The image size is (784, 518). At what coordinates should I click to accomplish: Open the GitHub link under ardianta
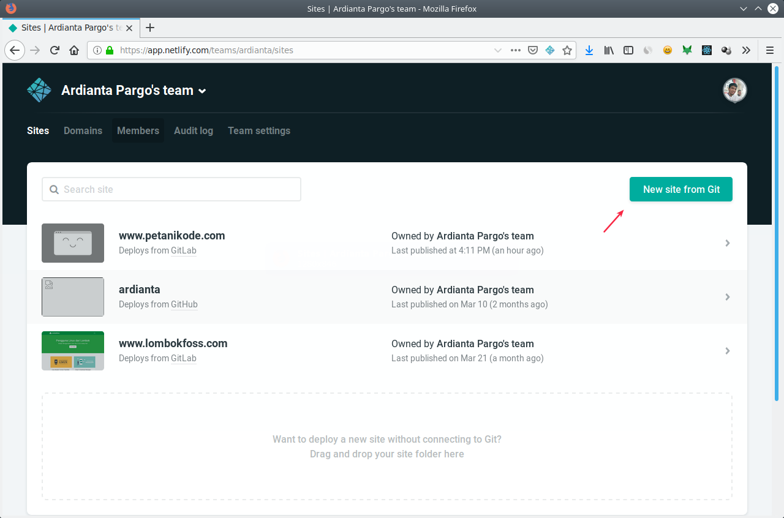(x=184, y=304)
